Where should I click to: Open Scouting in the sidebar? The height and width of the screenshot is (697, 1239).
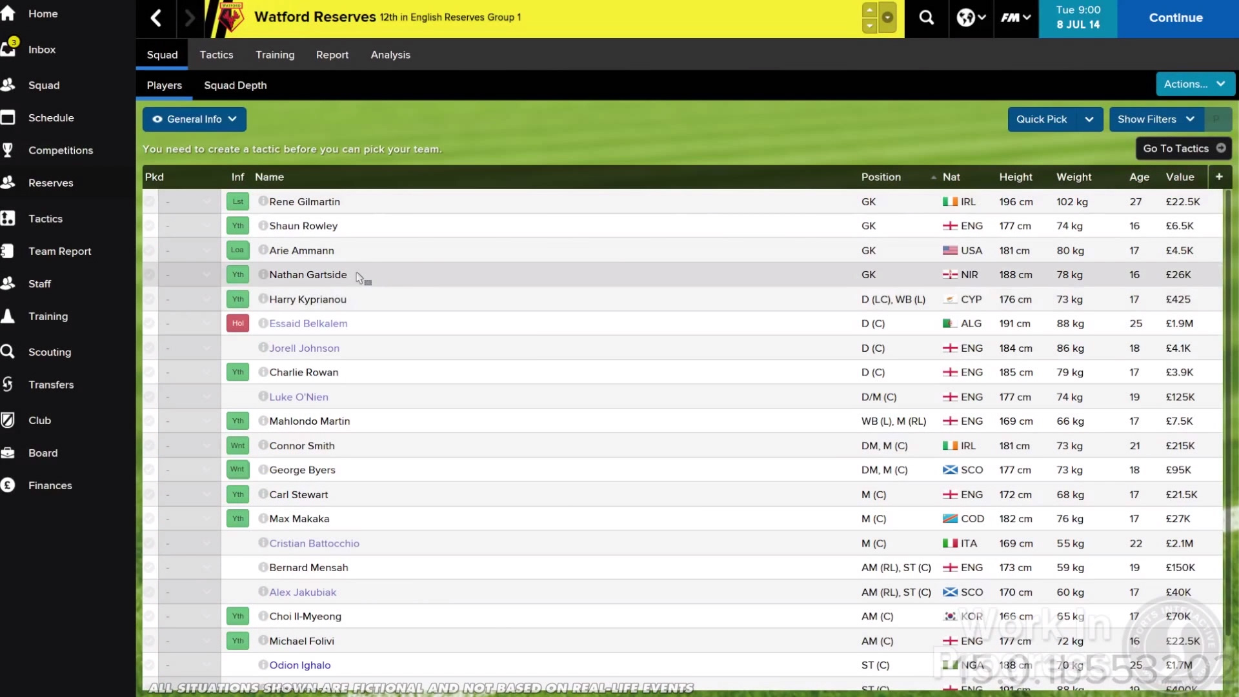click(49, 352)
